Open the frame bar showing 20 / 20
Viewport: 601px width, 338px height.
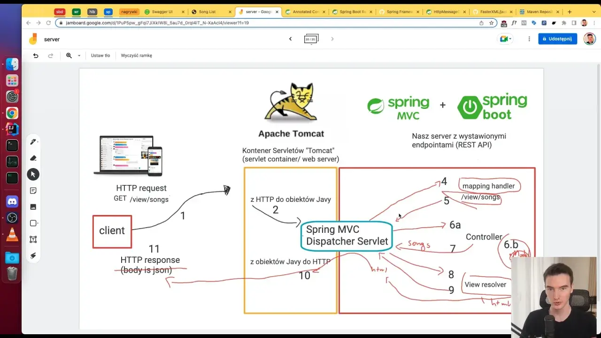coord(311,39)
